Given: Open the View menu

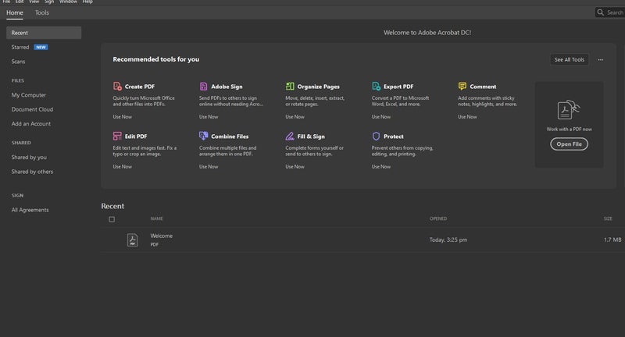Looking at the screenshot, I should pos(34,2).
